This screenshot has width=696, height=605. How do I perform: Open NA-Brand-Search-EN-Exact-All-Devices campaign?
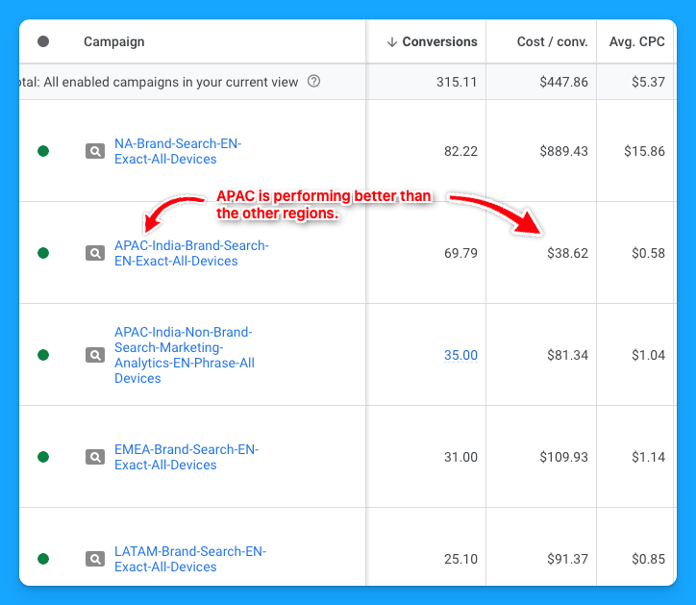click(x=178, y=151)
